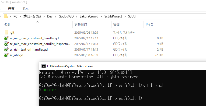This screenshot has height=106, width=206.
Task: Select the .git folder name
Action: [12, 33]
